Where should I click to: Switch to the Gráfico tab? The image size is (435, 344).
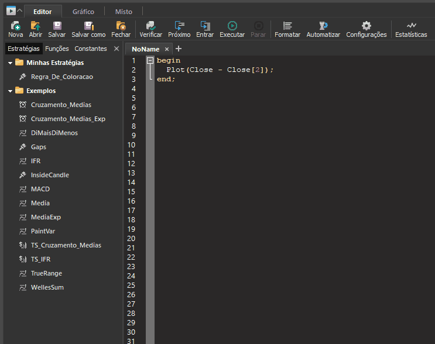[83, 12]
